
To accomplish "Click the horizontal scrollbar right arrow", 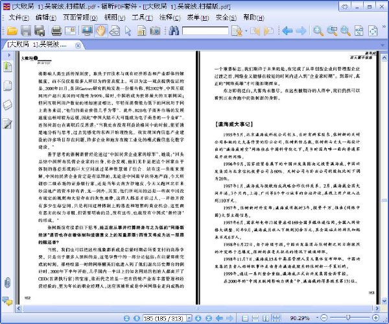I will (x=377, y=308).
